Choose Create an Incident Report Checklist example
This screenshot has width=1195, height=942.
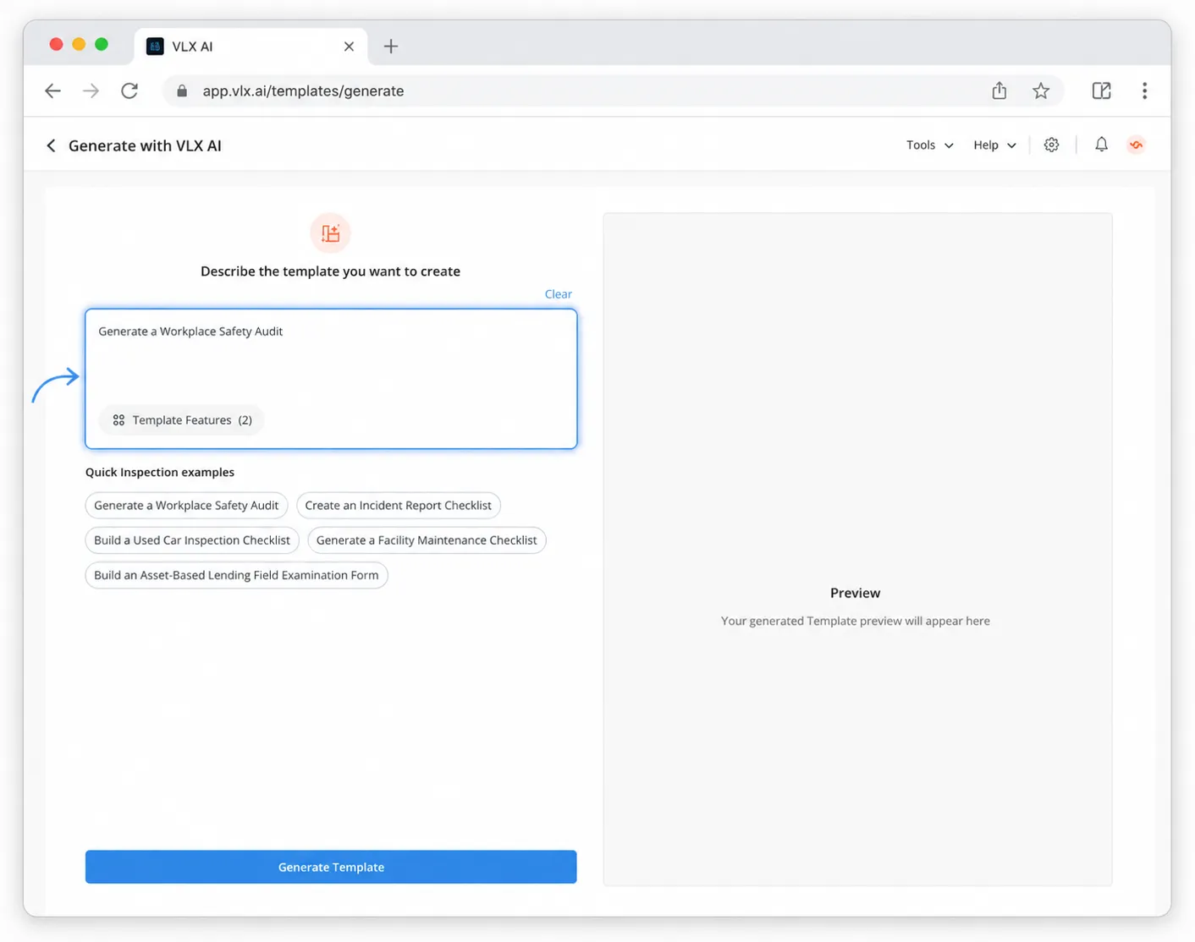[398, 506]
